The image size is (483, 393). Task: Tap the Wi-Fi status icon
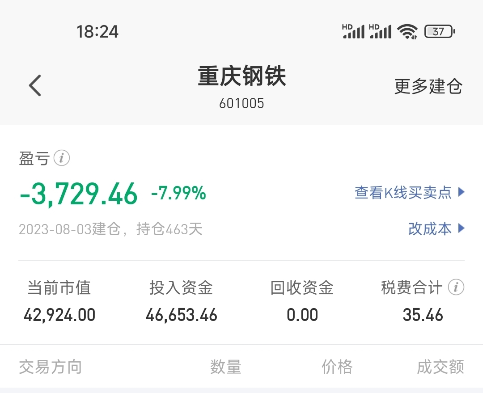pos(407,31)
